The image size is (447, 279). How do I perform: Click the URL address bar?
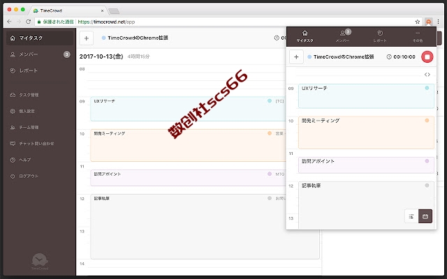[228, 22]
